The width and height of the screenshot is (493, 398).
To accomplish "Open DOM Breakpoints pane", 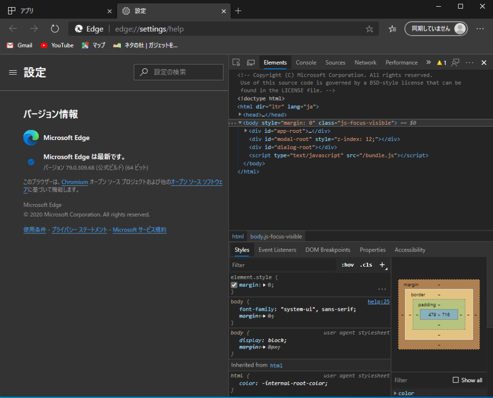I will [x=327, y=250].
